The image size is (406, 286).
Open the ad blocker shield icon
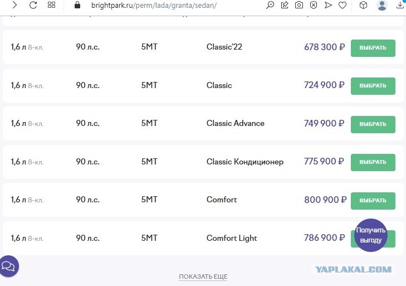tap(314, 5)
